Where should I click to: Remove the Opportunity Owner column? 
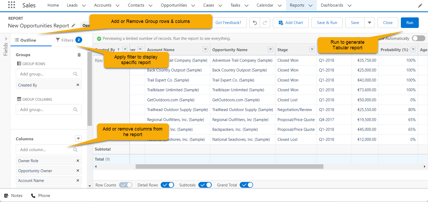pos(78,171)
